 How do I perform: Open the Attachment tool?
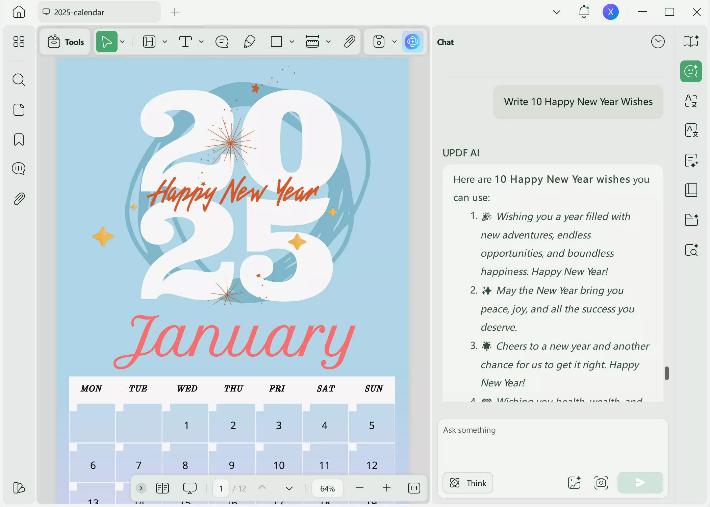click(x=350, y=42)
